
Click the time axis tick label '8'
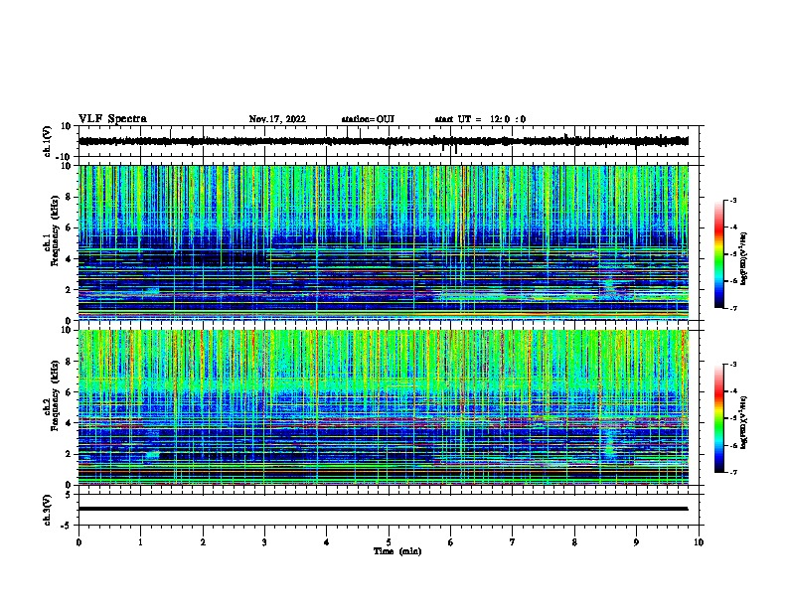click(x=574, y=542)
